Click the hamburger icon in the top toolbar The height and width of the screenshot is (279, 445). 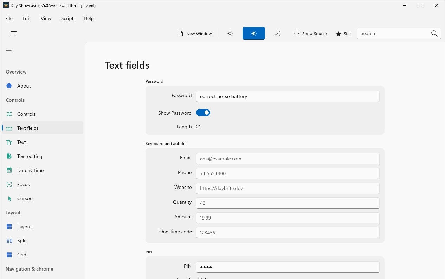(x=14, y=33)
